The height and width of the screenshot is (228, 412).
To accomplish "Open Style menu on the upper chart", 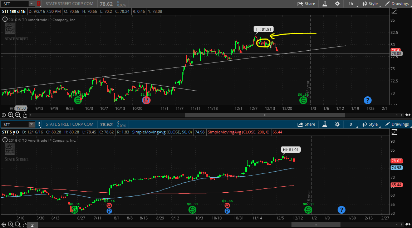I will pyautogui.click(x=370, y=4).
